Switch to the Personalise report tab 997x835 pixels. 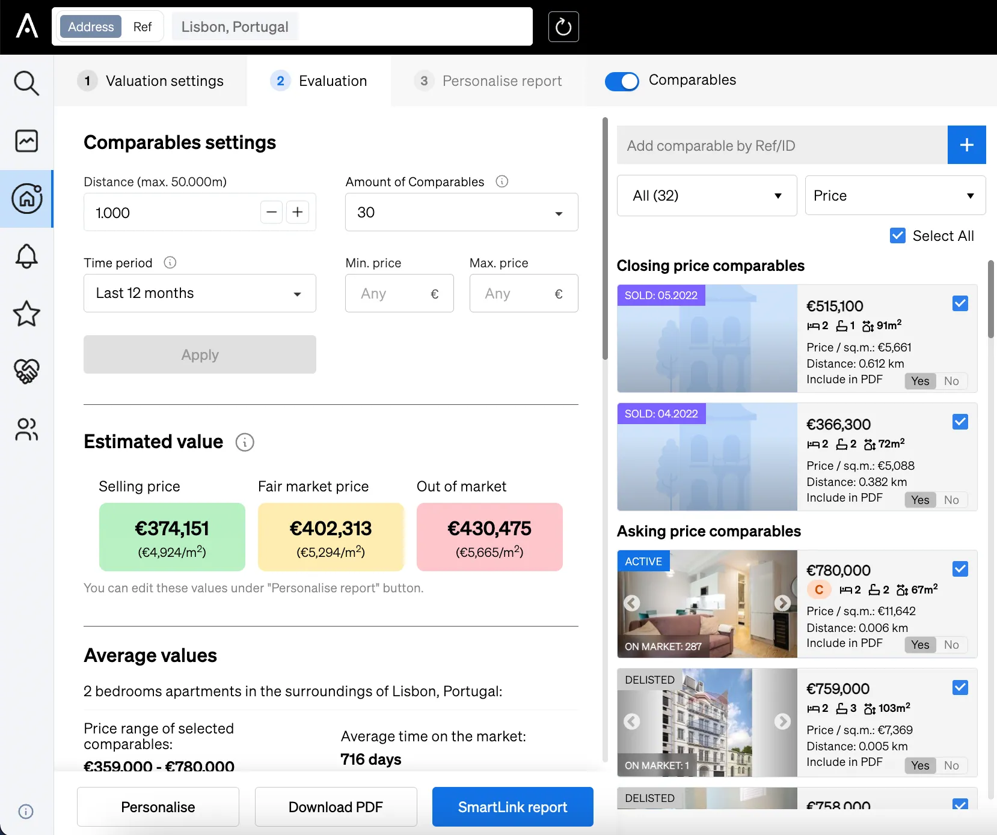click(x=488, y=80)
